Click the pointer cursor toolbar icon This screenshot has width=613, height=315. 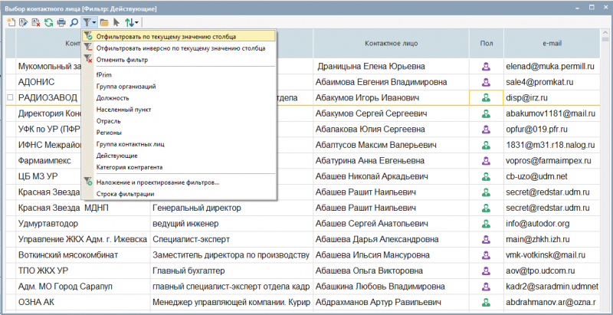116,23
